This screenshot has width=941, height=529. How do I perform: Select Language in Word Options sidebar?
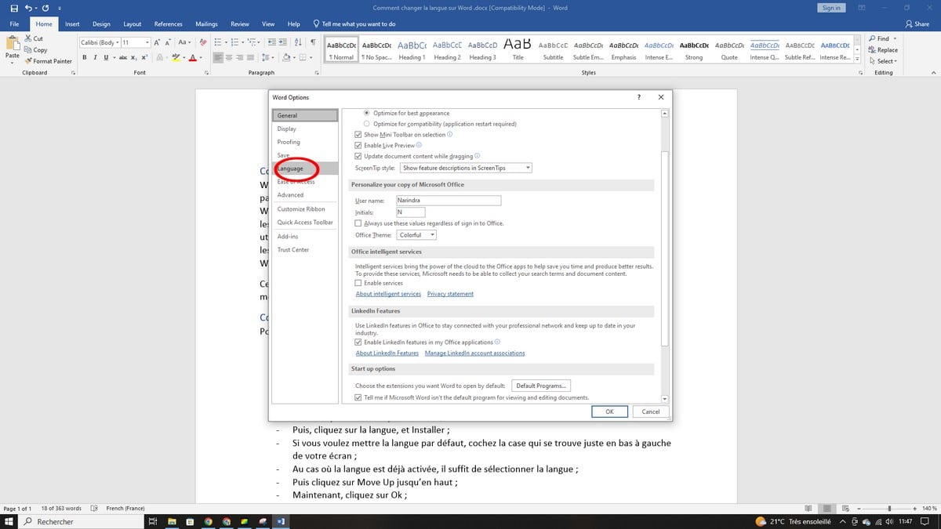point(305,168)
